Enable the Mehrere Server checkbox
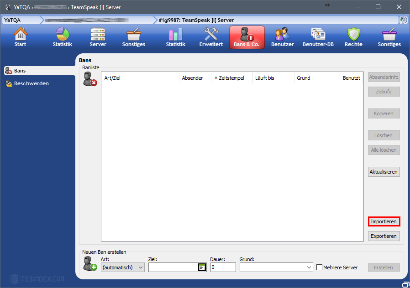 [x=320, y=267]
